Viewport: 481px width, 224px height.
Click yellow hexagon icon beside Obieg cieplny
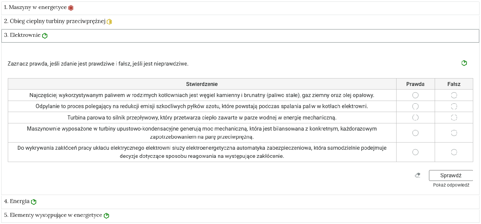[109, 22]
